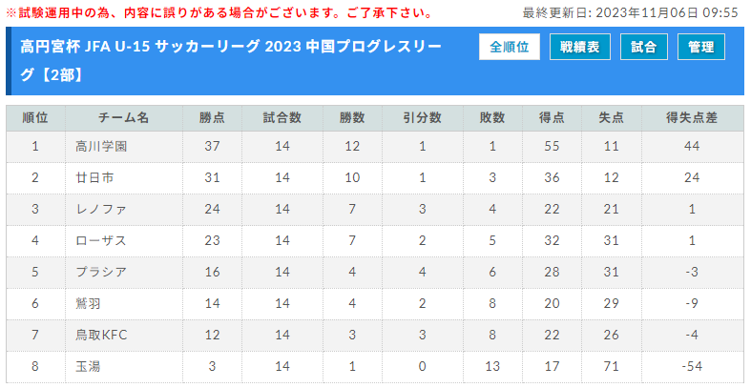Click the 得失点差 column header
Image resolution: width=751 pixels, height=388 pixels.
coord(692,117)
